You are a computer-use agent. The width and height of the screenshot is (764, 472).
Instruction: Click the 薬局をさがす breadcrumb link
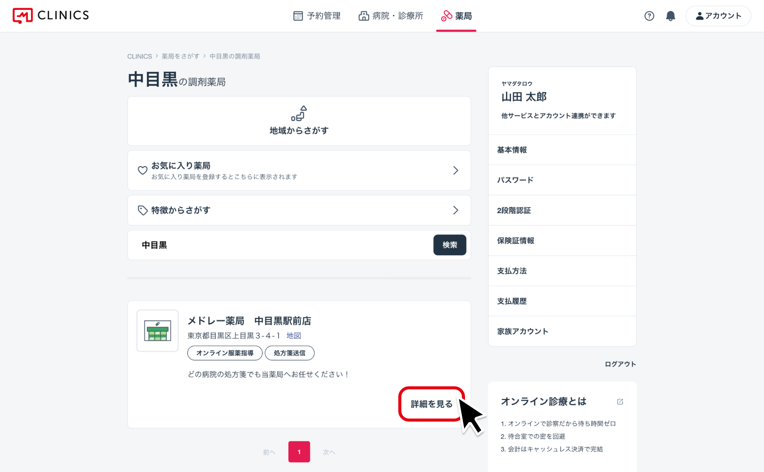click(180, 56)
